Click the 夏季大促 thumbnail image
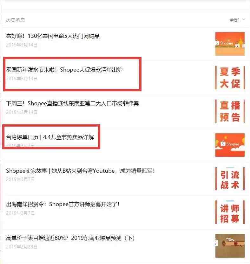The width and height of the screenshot is (250, 264). click(x=230, y=78)
